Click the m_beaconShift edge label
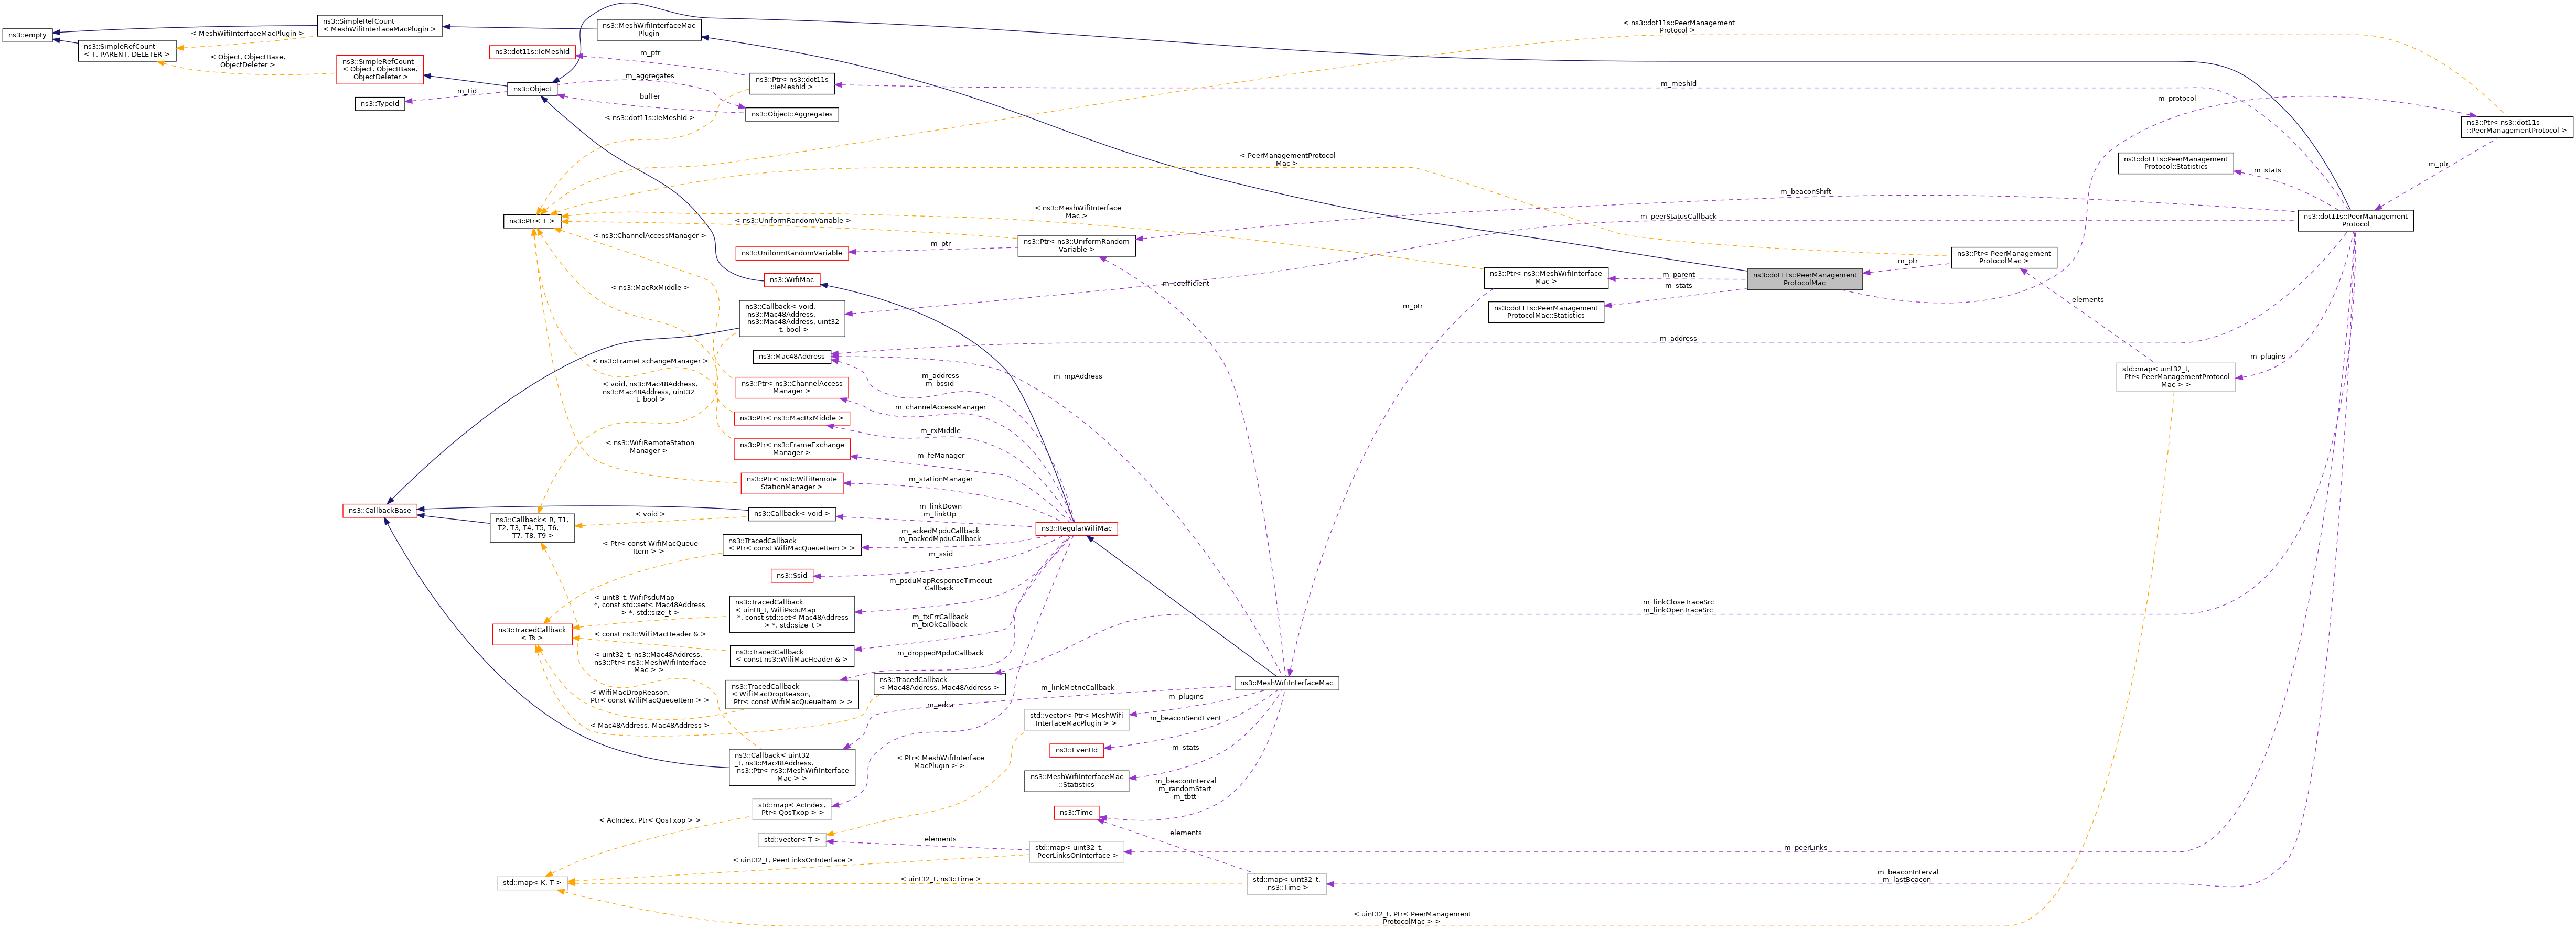Screen dimensions: 2576x929 tap(1806, 192)
